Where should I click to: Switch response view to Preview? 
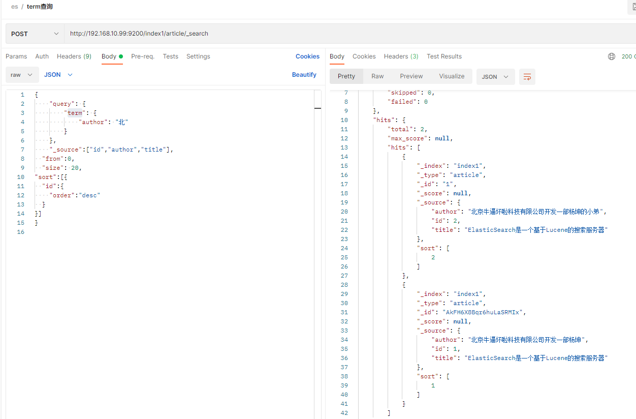coord(411,76)
